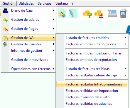Click the books icon beside Gestión de Cuentas
130x108 pixels.
coord(5,44)
